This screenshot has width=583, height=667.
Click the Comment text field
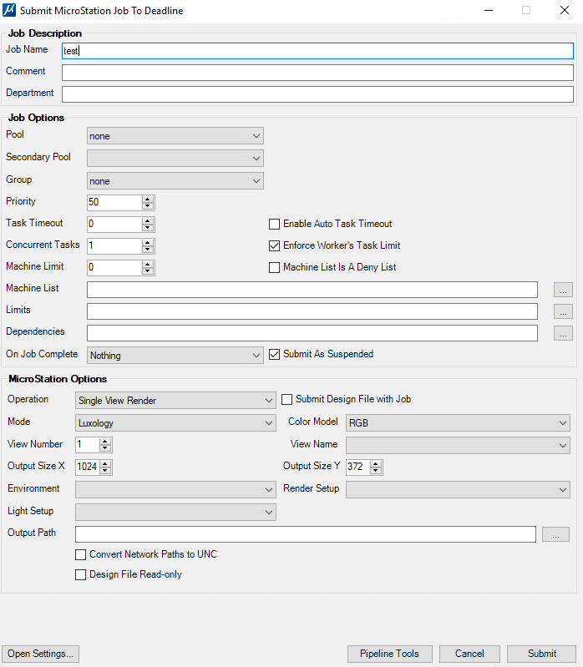point(317,73)
